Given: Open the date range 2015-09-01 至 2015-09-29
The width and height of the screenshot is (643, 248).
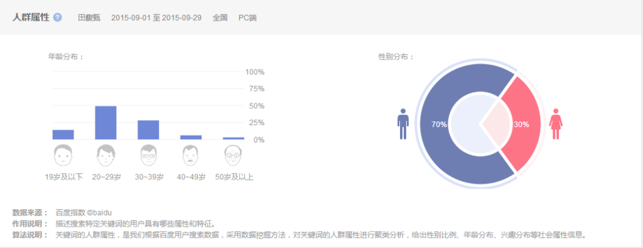Looking at the screenshot, I should [x=156, y=18].
